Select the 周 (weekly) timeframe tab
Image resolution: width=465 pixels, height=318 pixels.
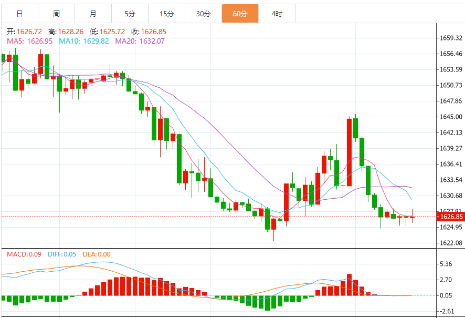point(56,14)
